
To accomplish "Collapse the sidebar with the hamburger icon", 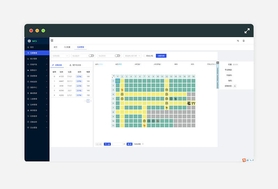I will pyautogui.click(x=52, y=41).
